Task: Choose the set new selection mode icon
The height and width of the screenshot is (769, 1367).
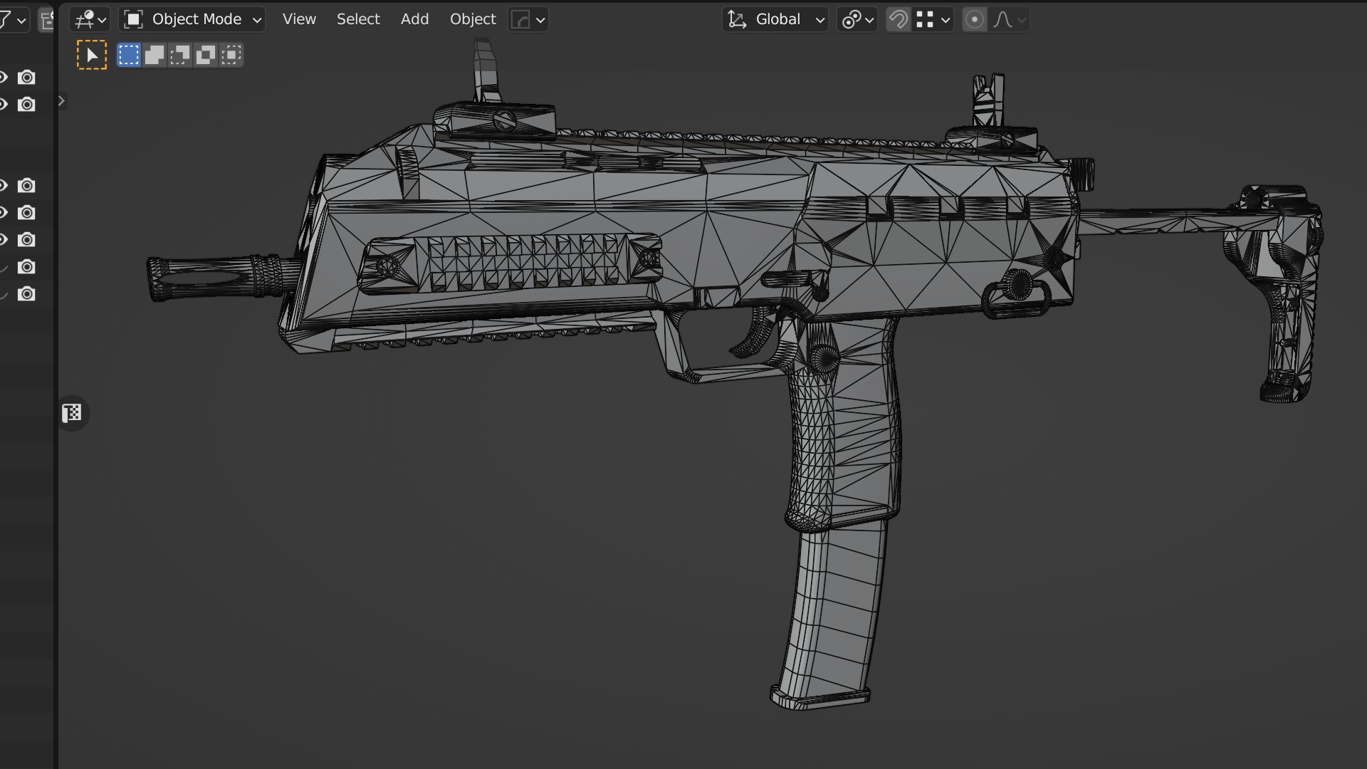Action: tap(129, 55)
